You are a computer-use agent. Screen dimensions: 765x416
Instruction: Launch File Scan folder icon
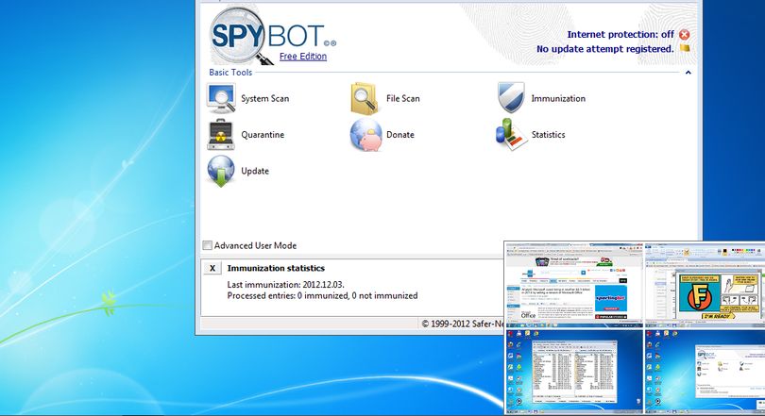[x=364, y=98]
